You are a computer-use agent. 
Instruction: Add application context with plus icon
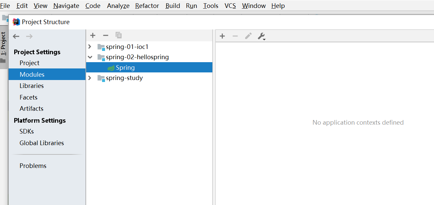coord(222,36)
